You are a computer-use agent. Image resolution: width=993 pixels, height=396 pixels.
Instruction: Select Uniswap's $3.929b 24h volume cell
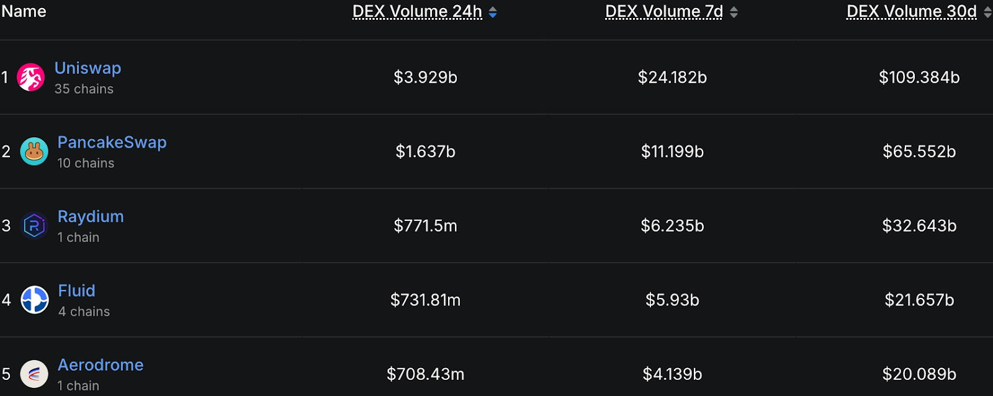pyautogui.click(x=425, y=78)
